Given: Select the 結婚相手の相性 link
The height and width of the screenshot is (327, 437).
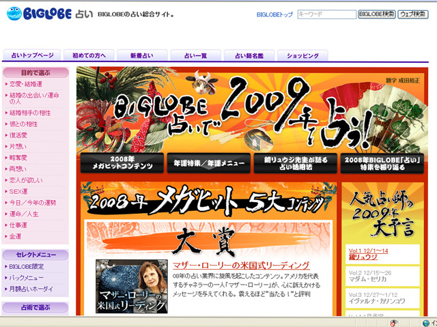Looking at the screenshot, I should pyautogui.click(x=30, y=113).
